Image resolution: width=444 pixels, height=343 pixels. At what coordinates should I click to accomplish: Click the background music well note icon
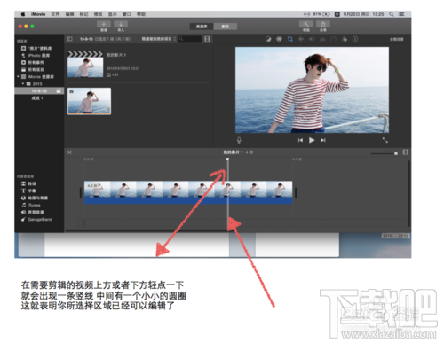83,222
